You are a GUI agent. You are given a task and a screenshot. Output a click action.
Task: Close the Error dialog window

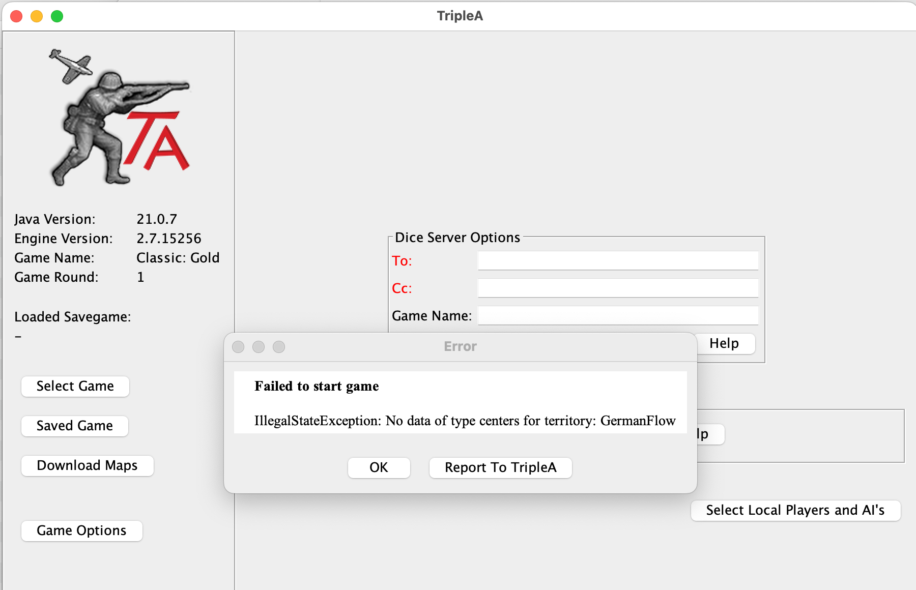pos(238,346)
